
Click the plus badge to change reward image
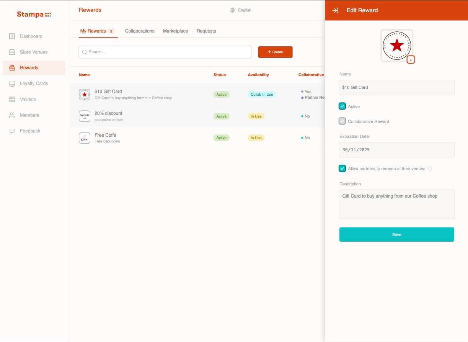pyautogui.click(x=411, y=60)
